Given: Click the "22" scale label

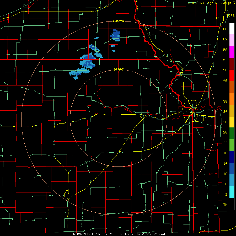Looking at the screenshot, I should tap(225, 143).
